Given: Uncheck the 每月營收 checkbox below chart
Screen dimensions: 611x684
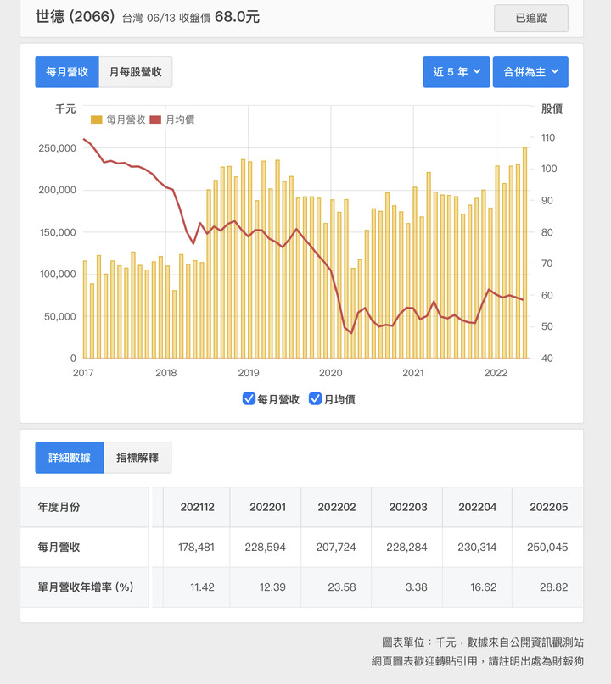Looking at the screenshot, I should coord(249,398).
